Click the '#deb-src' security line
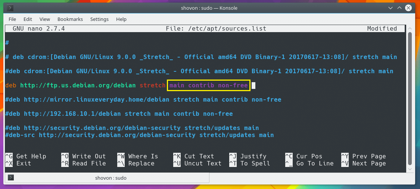This screenshot has width=420, height=189. (x=140, y=135)
